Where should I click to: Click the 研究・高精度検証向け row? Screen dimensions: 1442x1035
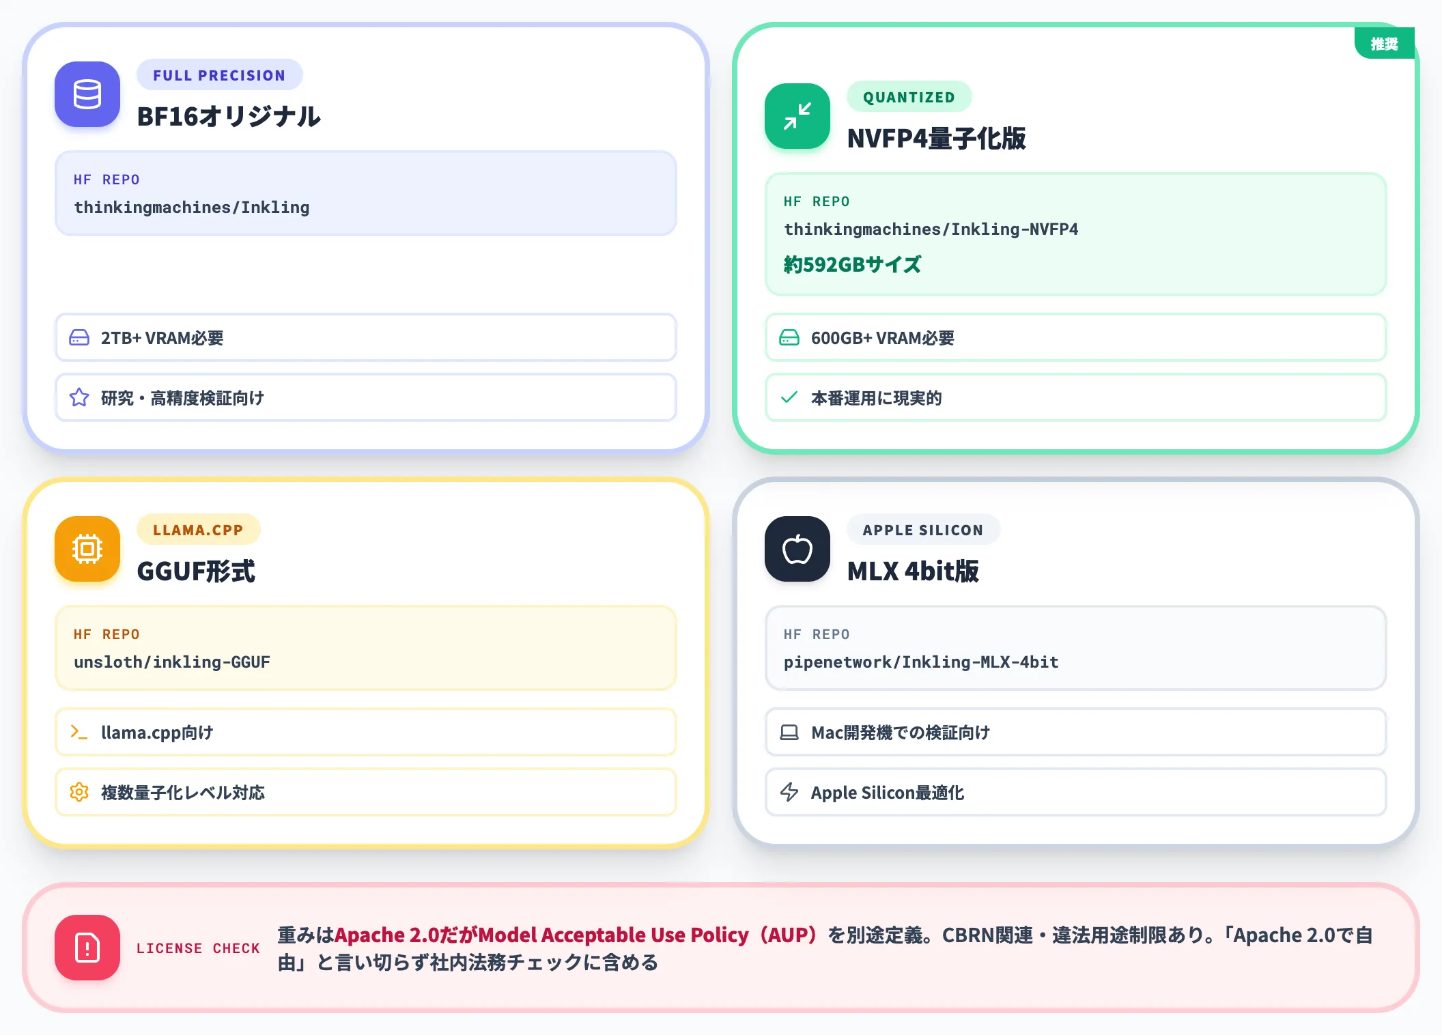[366, 397]
